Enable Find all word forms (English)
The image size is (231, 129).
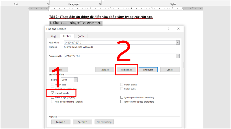click(x=53, y=101)
